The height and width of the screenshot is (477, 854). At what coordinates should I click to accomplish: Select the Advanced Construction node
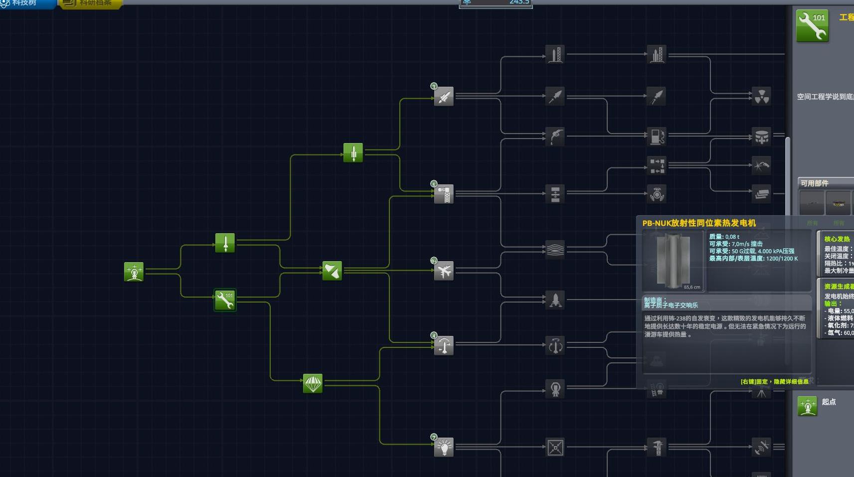(555, 194)
